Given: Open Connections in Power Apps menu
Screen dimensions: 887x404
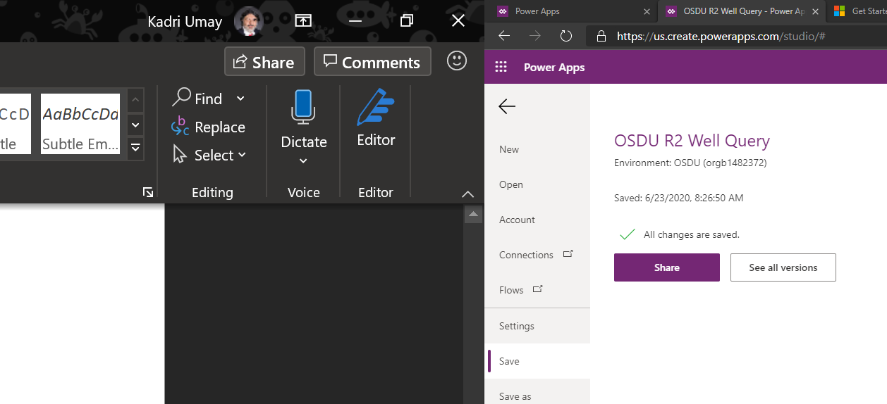Looking at the screenshot, I should (x=537, y=255).
